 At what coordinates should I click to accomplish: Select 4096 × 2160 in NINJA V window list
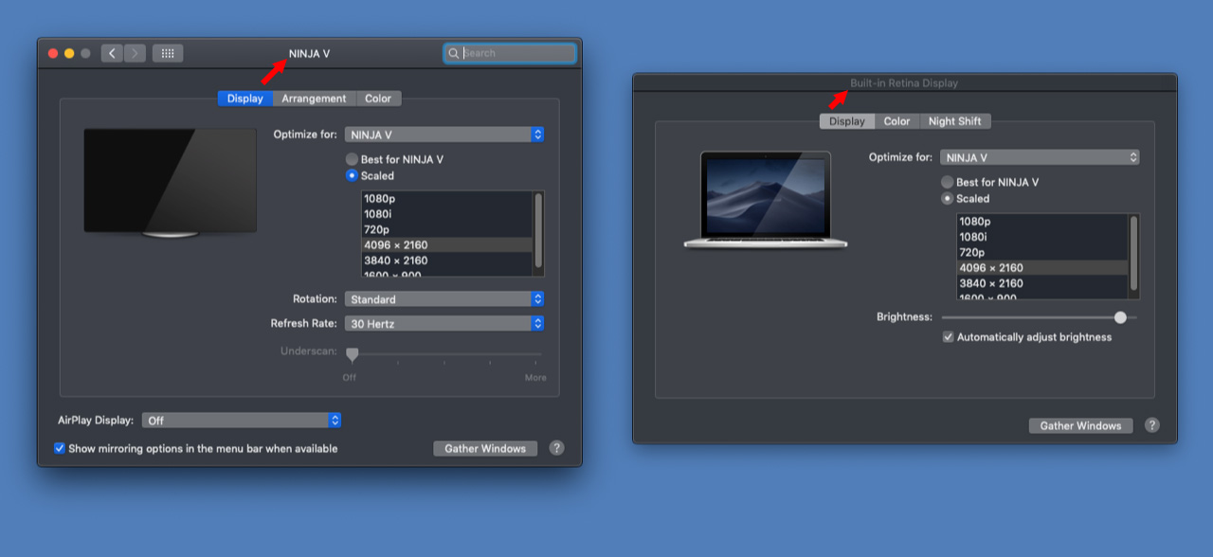click(446, 244)
